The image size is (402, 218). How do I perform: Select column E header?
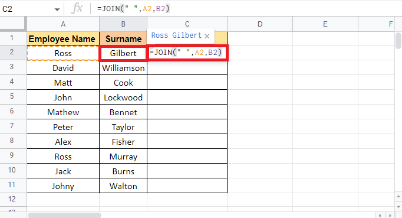coord(325,24)
